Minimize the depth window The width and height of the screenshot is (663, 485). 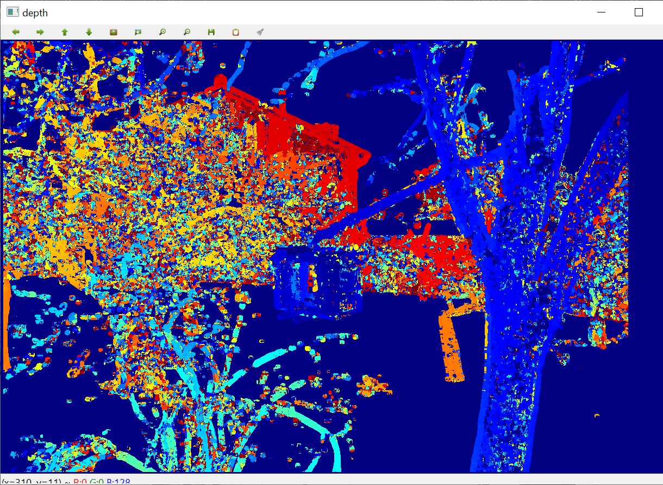602,12
